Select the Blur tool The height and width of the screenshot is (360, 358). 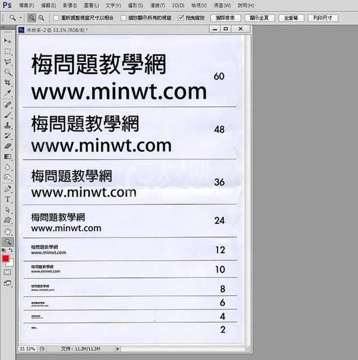(7, 167)
